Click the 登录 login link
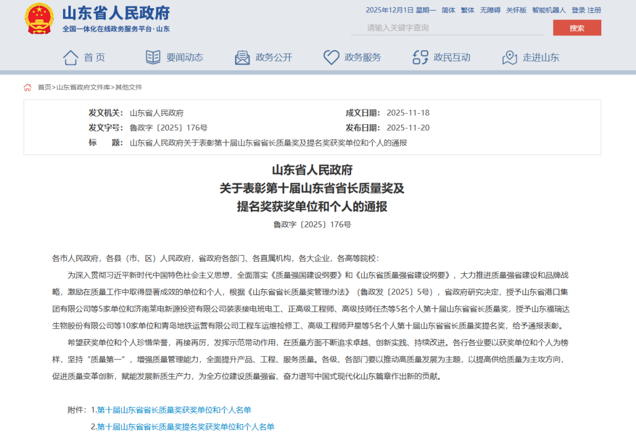This screenshot has width=636, height=440. (x=578, y=10)
